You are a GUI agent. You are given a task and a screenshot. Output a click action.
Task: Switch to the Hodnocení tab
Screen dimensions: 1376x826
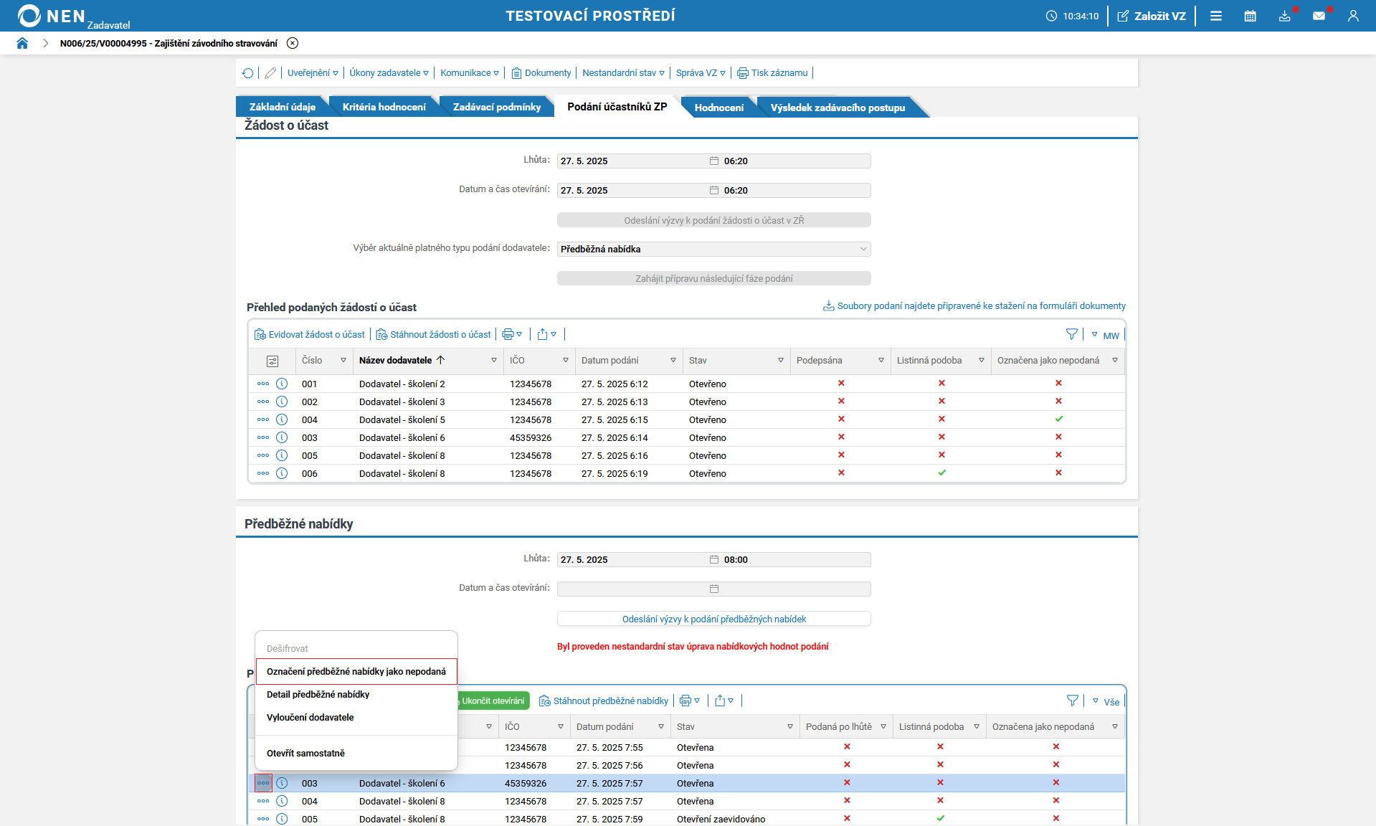click(718, 108)
